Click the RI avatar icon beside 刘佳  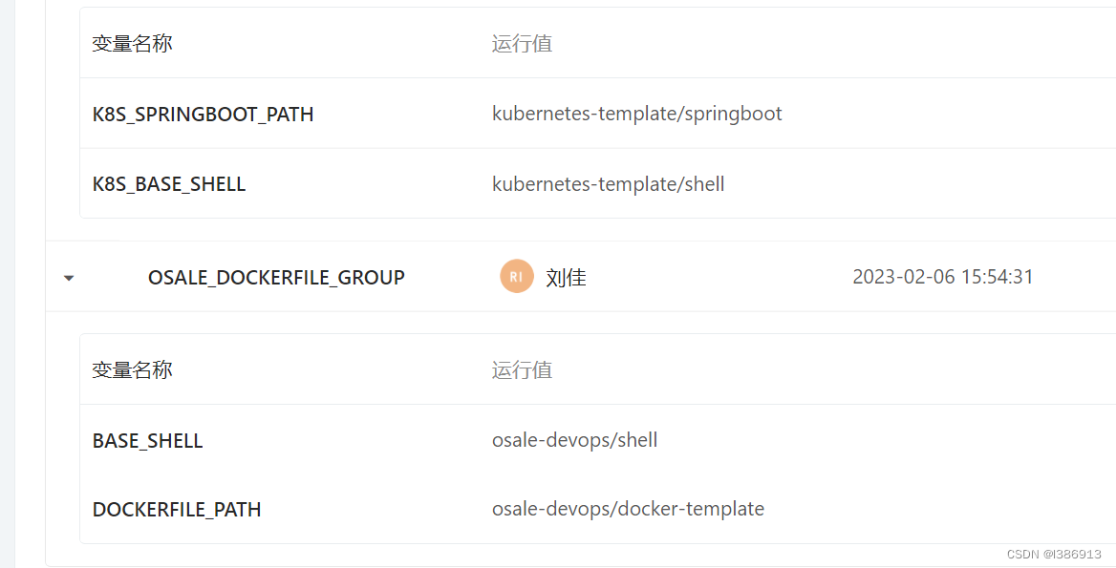pyautogui.click(x=516, y=277)
